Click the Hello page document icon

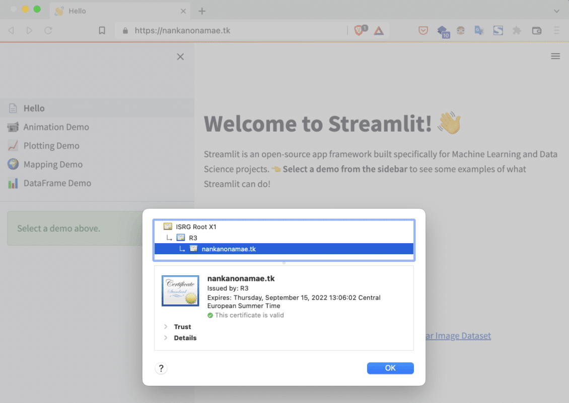click(x=13, y=108)
